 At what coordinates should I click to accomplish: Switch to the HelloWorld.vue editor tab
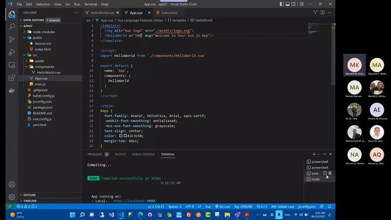[102, 12]
